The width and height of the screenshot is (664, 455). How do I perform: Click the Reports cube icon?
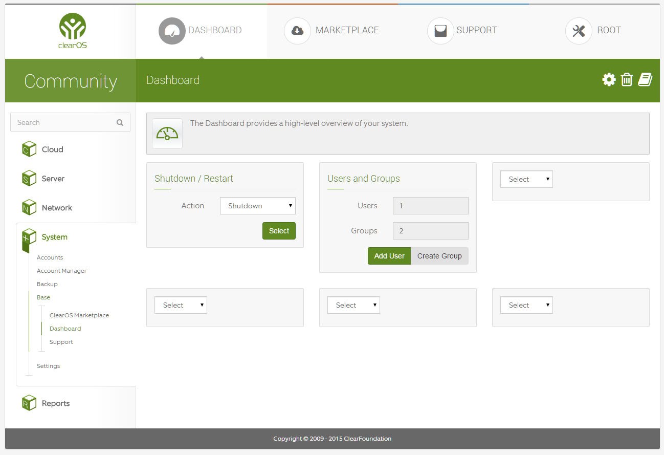(29, 403)
